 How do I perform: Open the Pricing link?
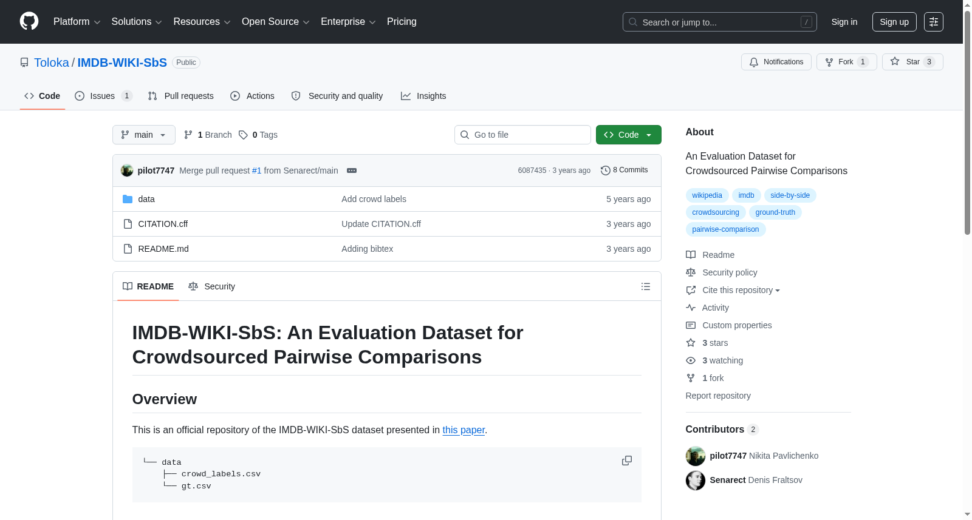click(402, 22)
